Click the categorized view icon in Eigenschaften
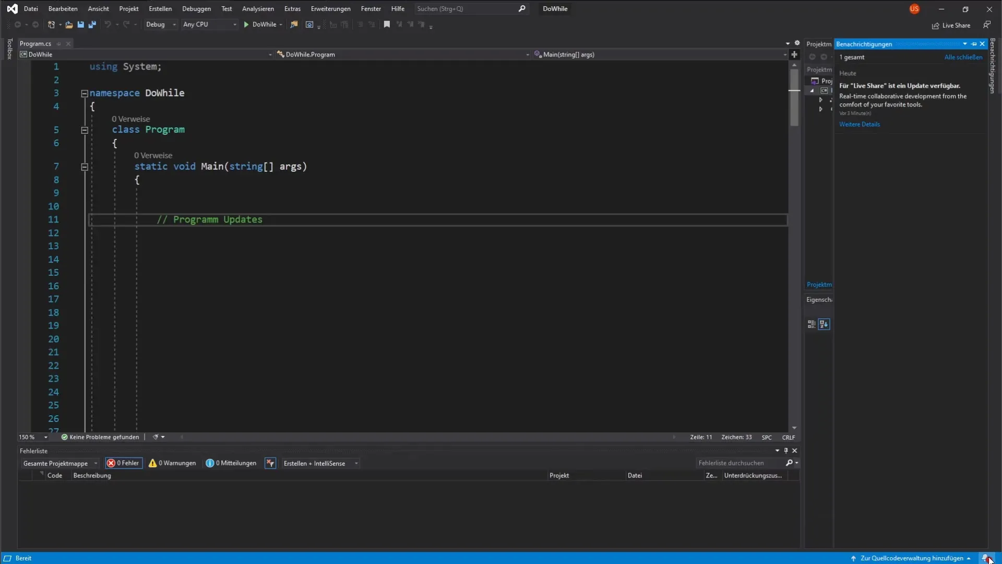1002x564 pixels. click(x=812, y=324)
